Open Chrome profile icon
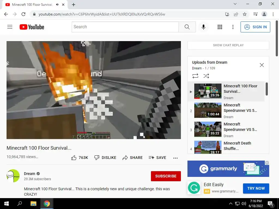279x209 pixels. point(264,14)
